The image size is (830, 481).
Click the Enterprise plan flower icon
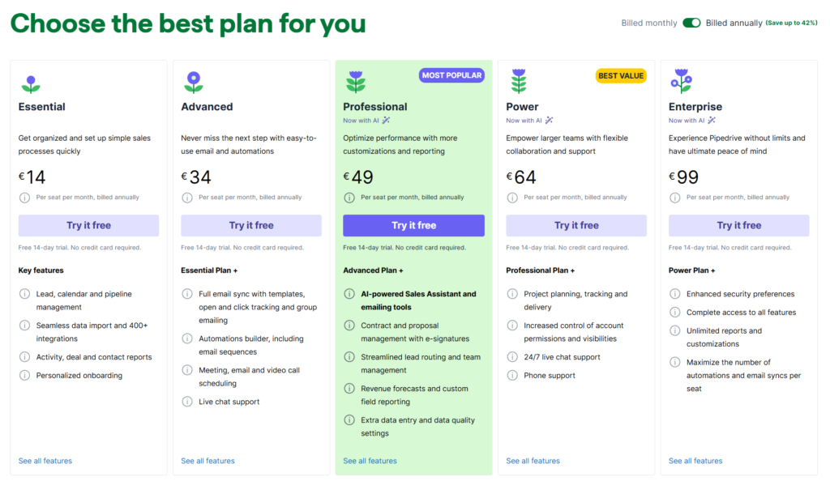pos(682,83)
